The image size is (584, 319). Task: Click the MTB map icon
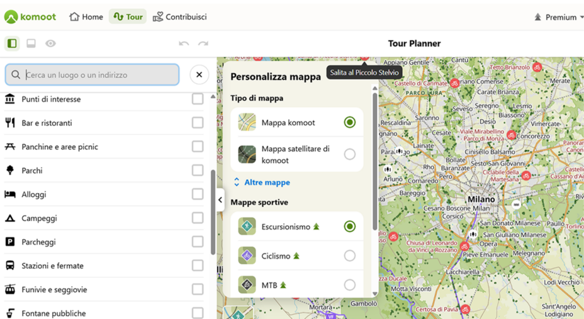point(247,285)
